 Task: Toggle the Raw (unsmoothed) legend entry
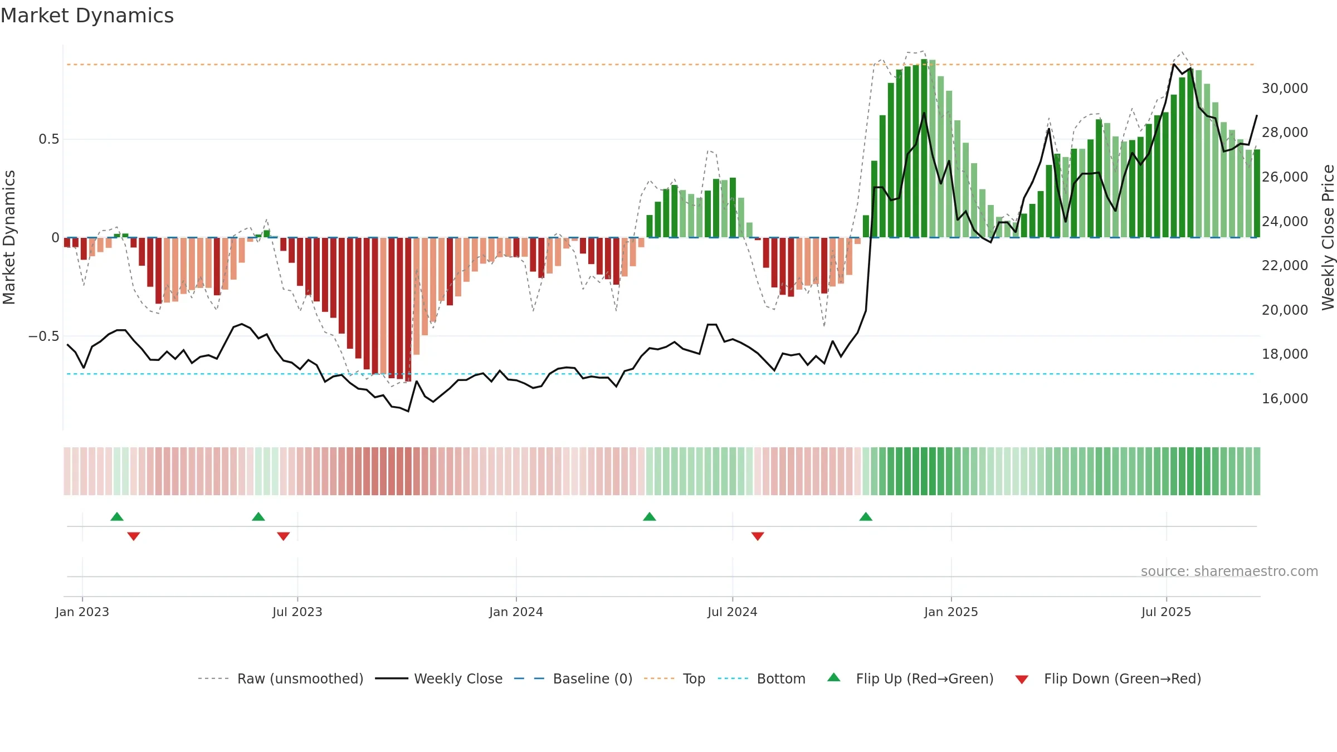[x=280, y=678]
